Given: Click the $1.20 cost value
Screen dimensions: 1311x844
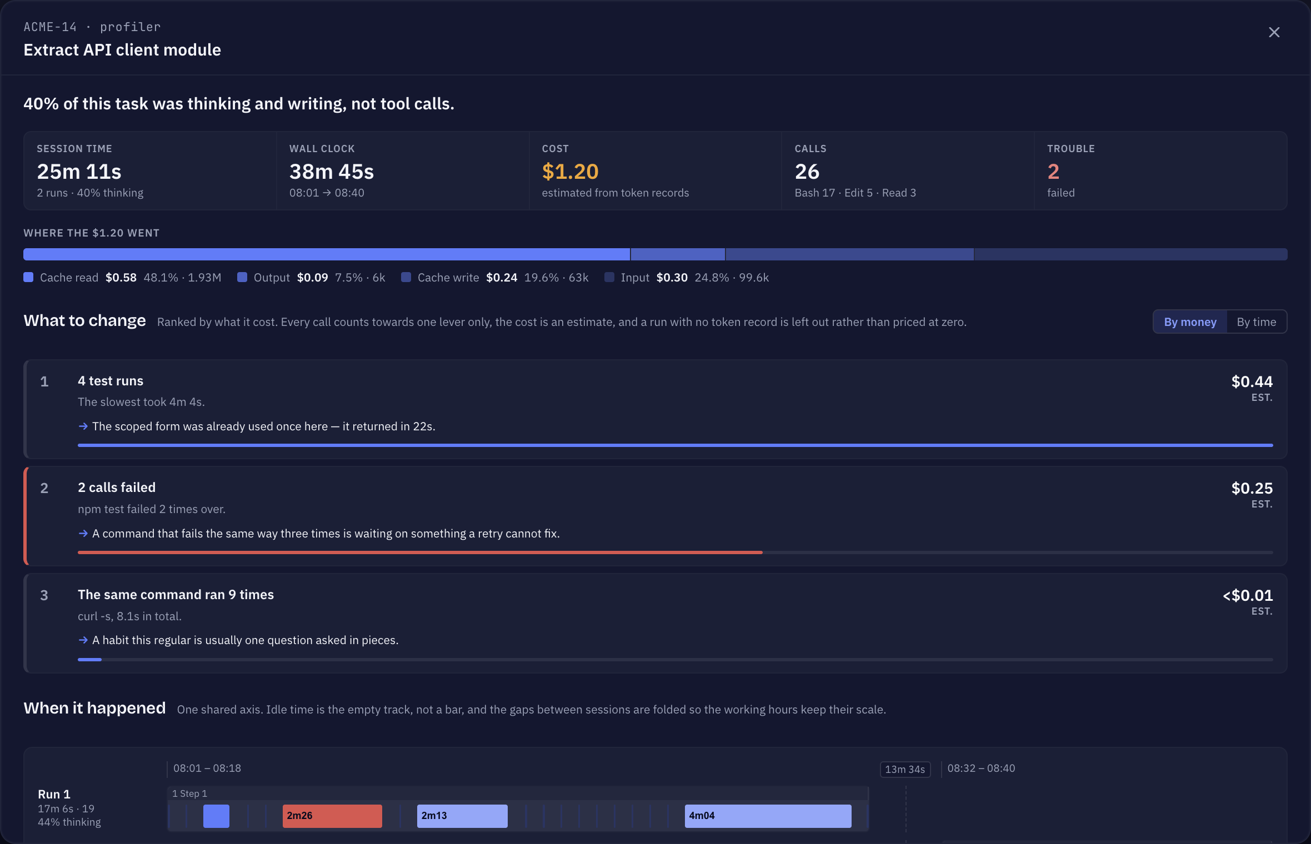Looking at the screenshot, I should click(x=570, y=172).
